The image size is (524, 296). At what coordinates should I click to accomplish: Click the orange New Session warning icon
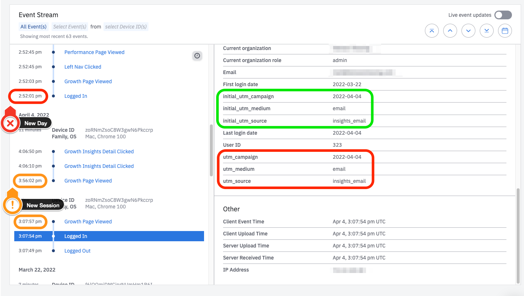(12, 205)
